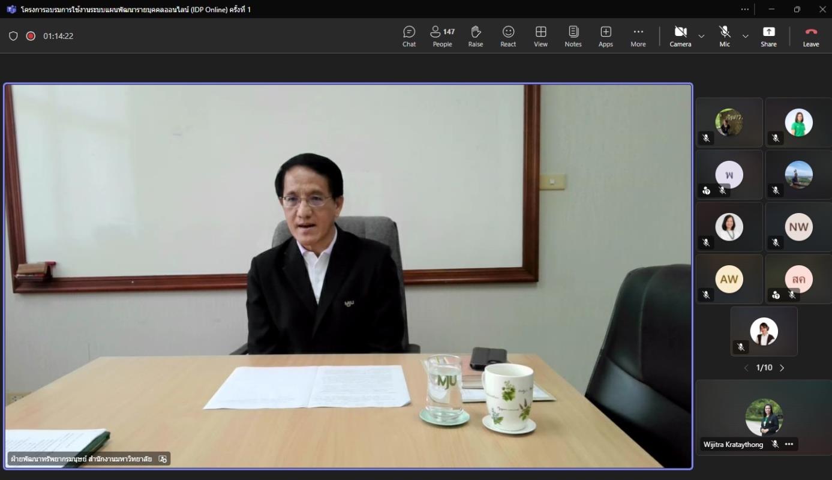The width and height of the screenshot is (832, 480).
Task: Expand Mic options dropdown arrow
Action: [x=746, y=37]
